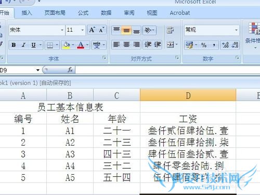The width and height of the screenshot is (260, 195).
Task: Click in the formula bar input
Action: [167, 70]
